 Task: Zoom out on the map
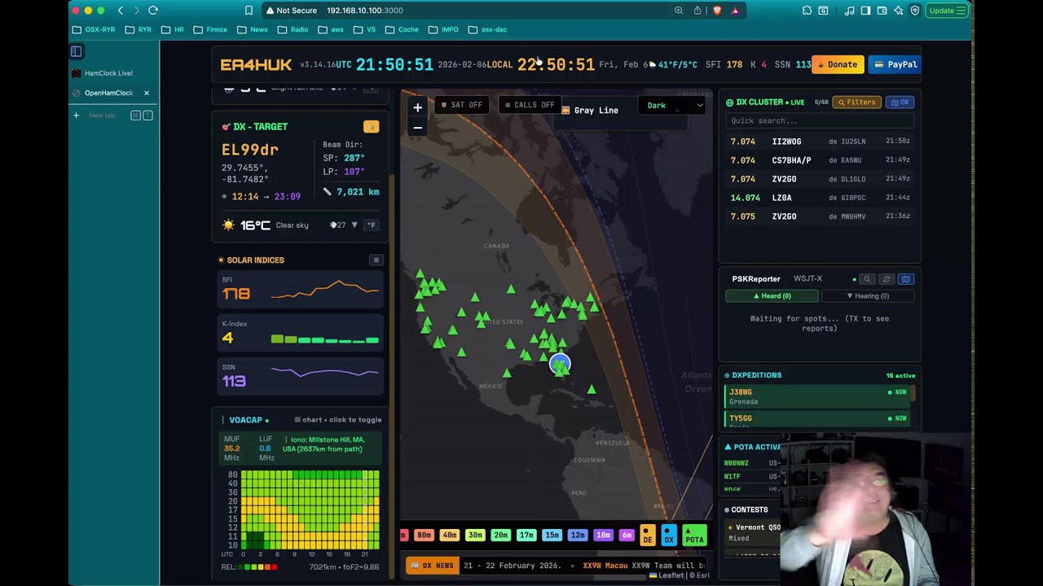pos(417,127)
